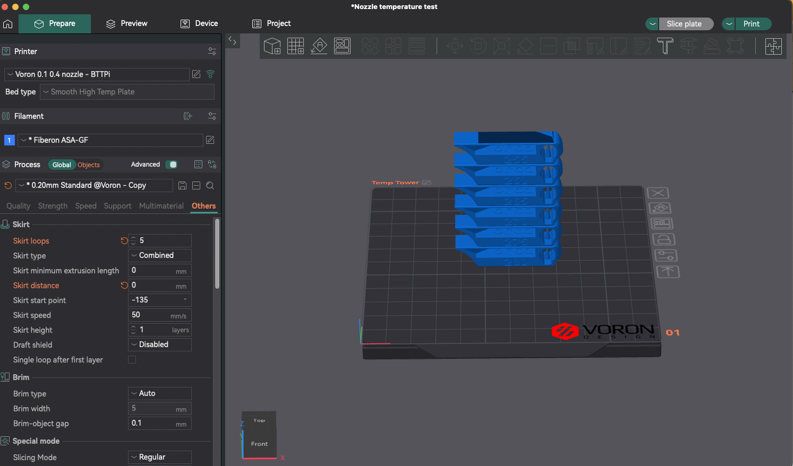Search process settings with magnifier icon
793x466 pixels.
[x=210, y=185]
